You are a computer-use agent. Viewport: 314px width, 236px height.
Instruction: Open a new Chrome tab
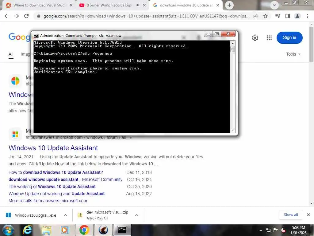pos(229,5)
